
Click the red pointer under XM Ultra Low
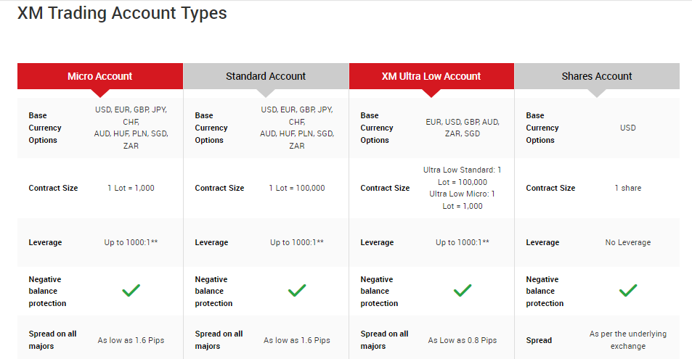point(431,93)
